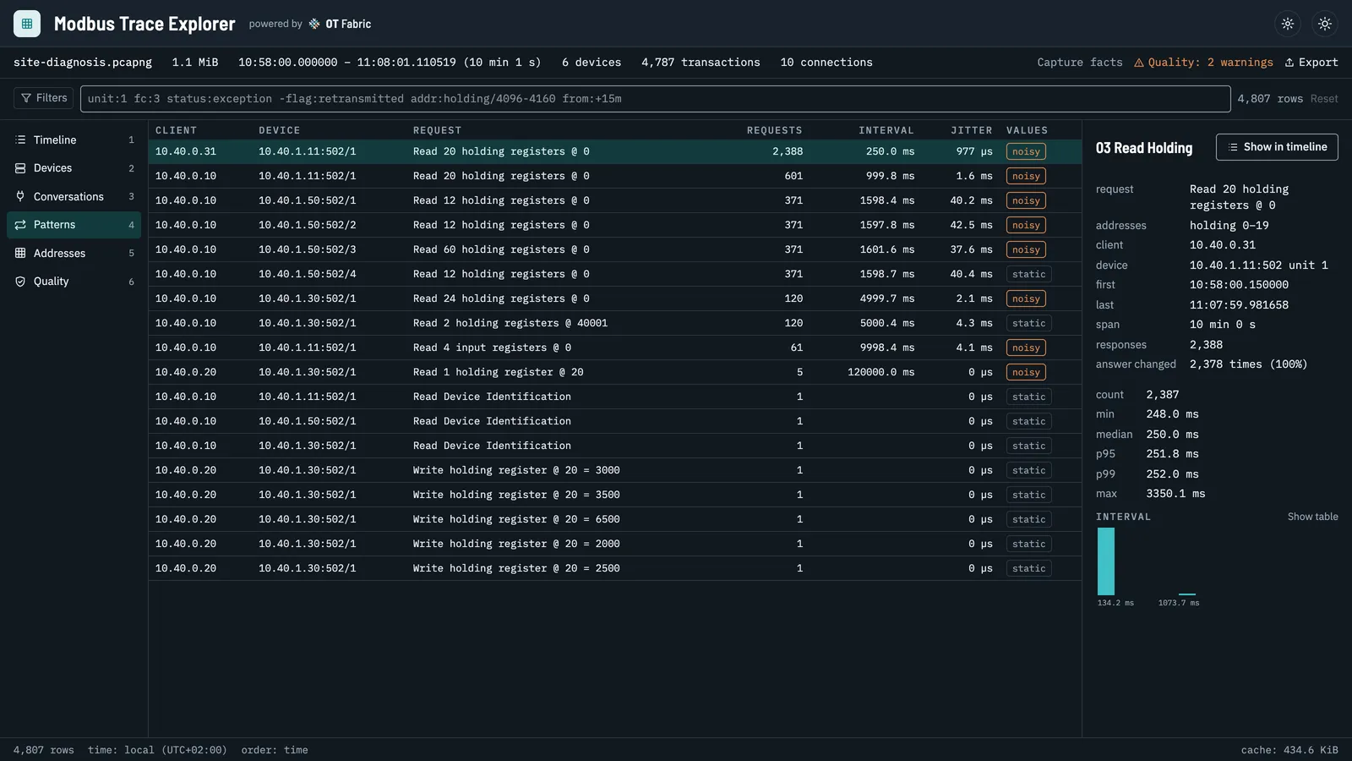Open the Devices view in sidebar

coord(74,168)
